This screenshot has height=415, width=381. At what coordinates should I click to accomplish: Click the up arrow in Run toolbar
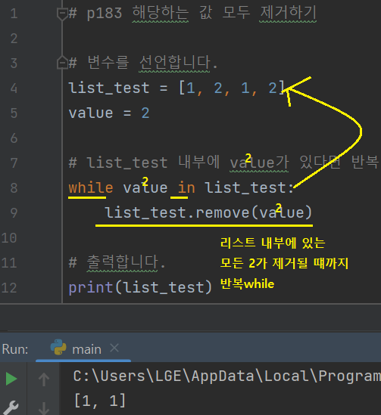(x=44, y=379)
